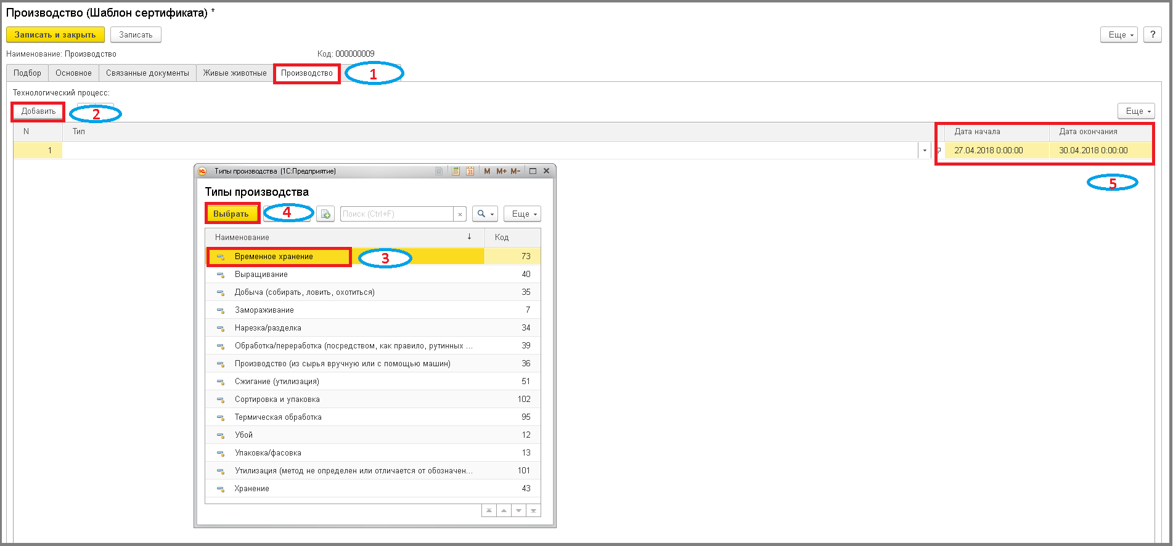The image size is (1173, 546).
Task: Select the Выращивание row
Action: [x=373, y=275]
